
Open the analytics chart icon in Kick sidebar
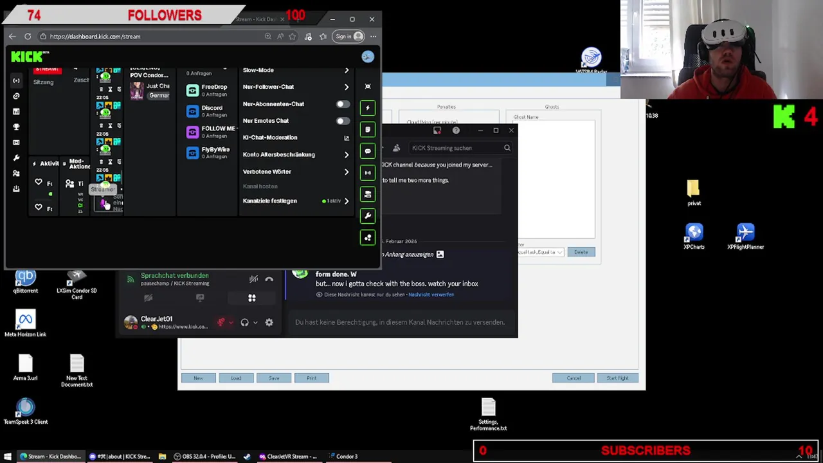[16, 111]
